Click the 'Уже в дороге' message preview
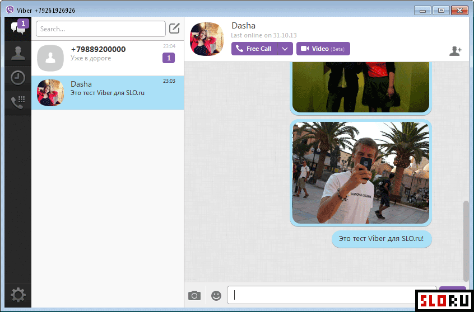Screen dimensions: 474x312 [91, 58]
